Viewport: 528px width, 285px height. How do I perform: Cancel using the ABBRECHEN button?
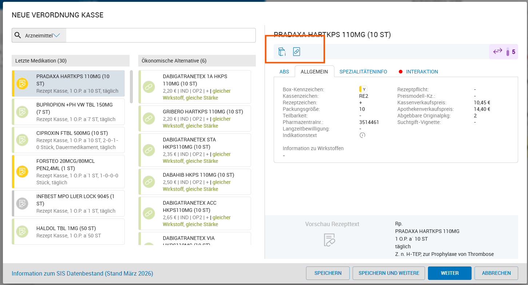click(496, 273)
